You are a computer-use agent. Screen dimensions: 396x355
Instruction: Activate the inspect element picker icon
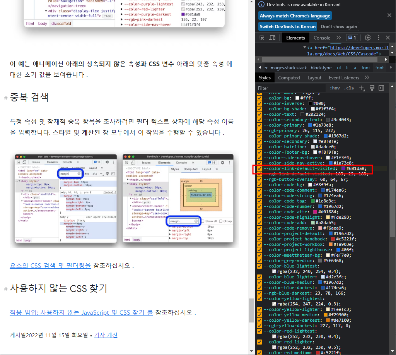pyautogui.click(x=262, y=38)
